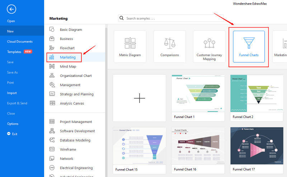Open the Comparisons template type
This screenshot has height=177, width=287.
pyautogui.click(x=170, y=47)
